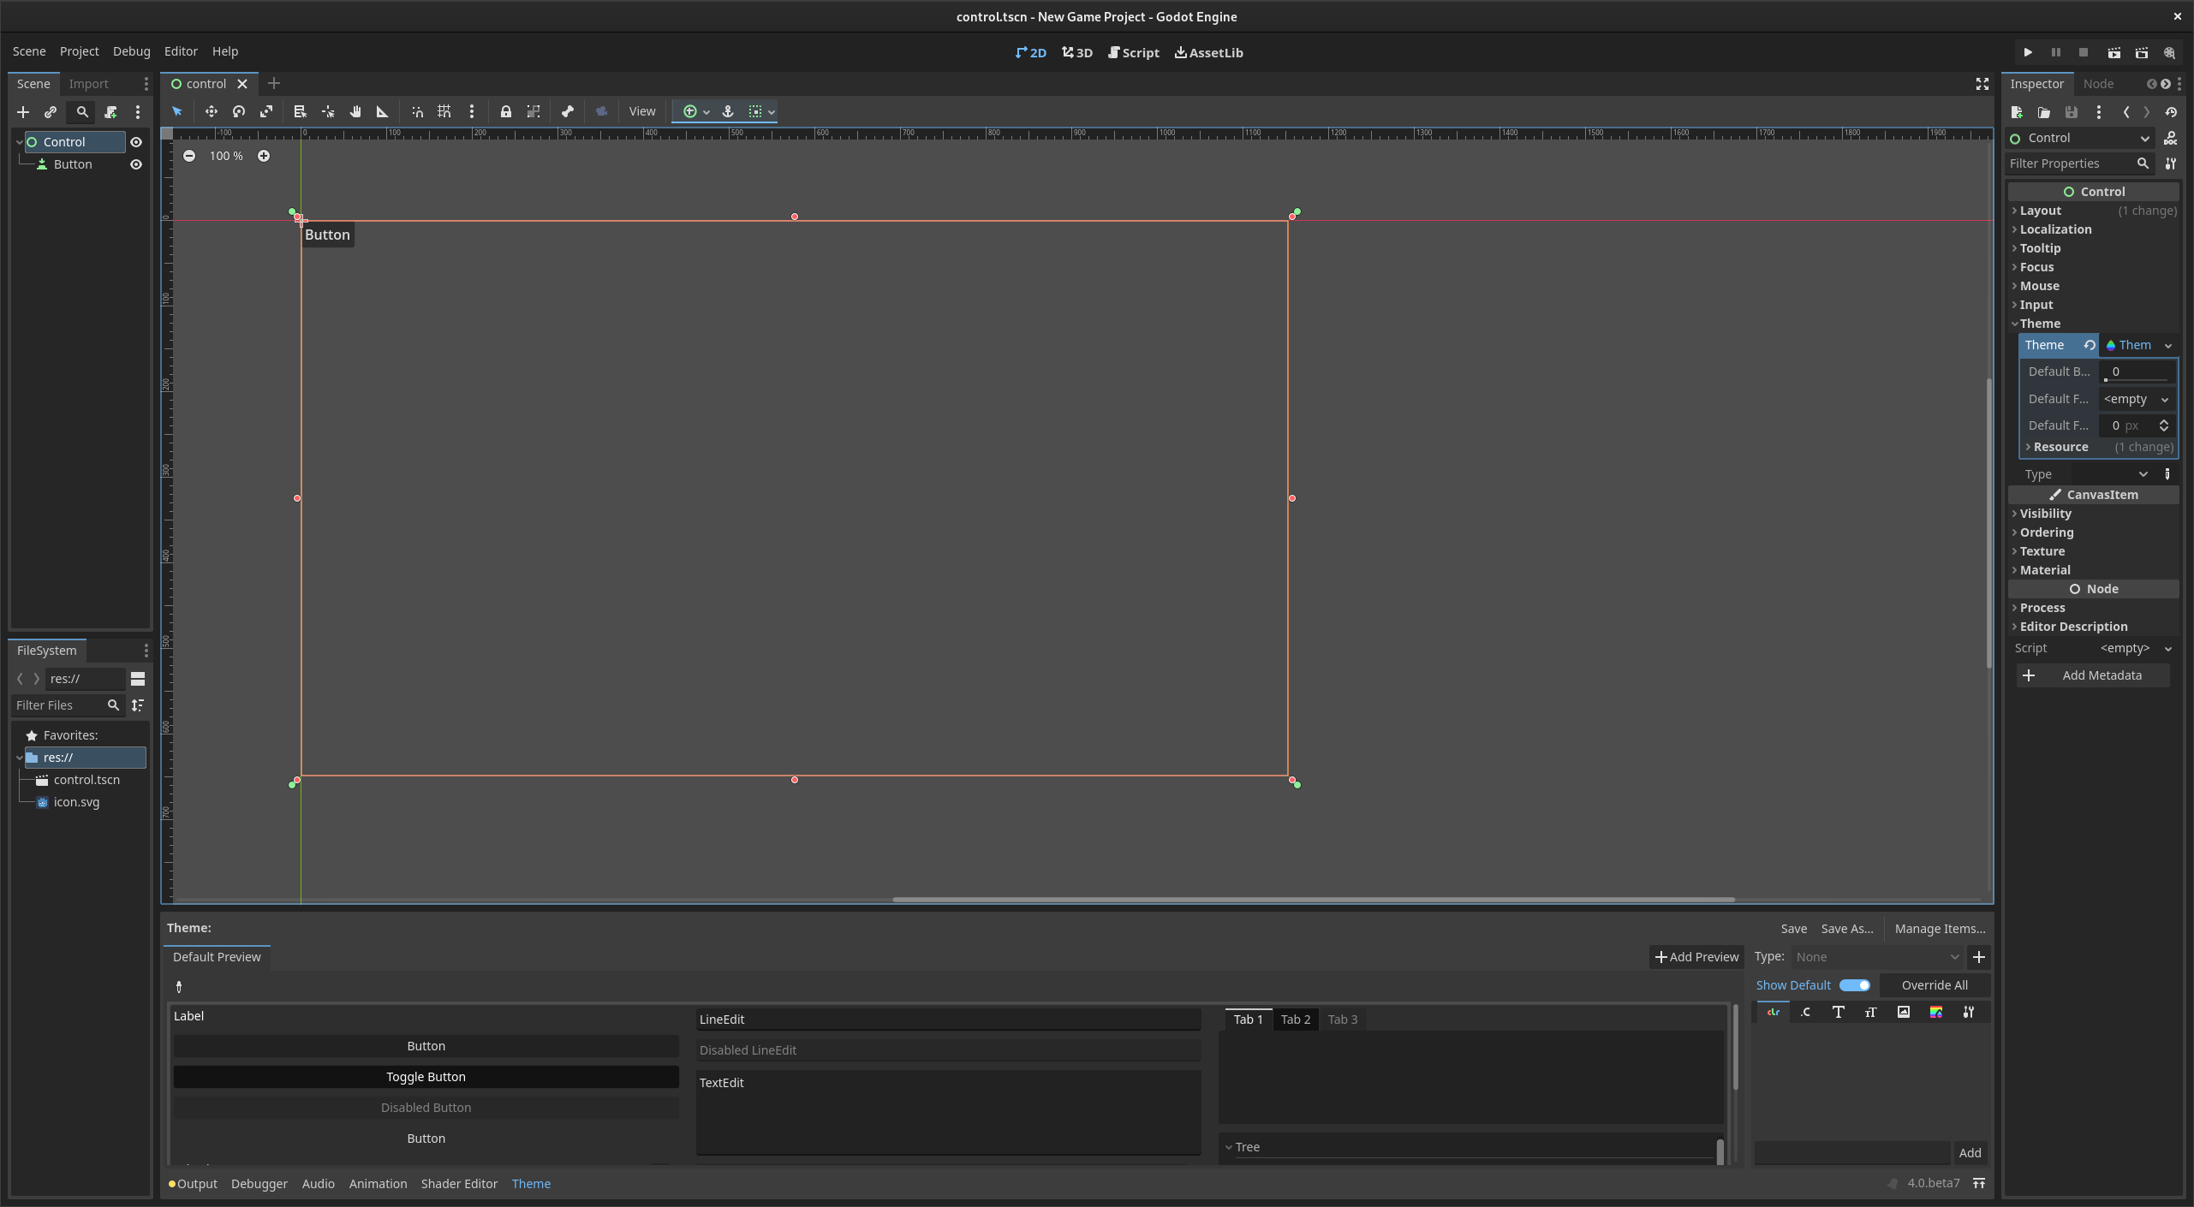Click the Override All button
Image resolution: width=2194 pixels, height=1207 pixels.
click(x=1935, y=984)
